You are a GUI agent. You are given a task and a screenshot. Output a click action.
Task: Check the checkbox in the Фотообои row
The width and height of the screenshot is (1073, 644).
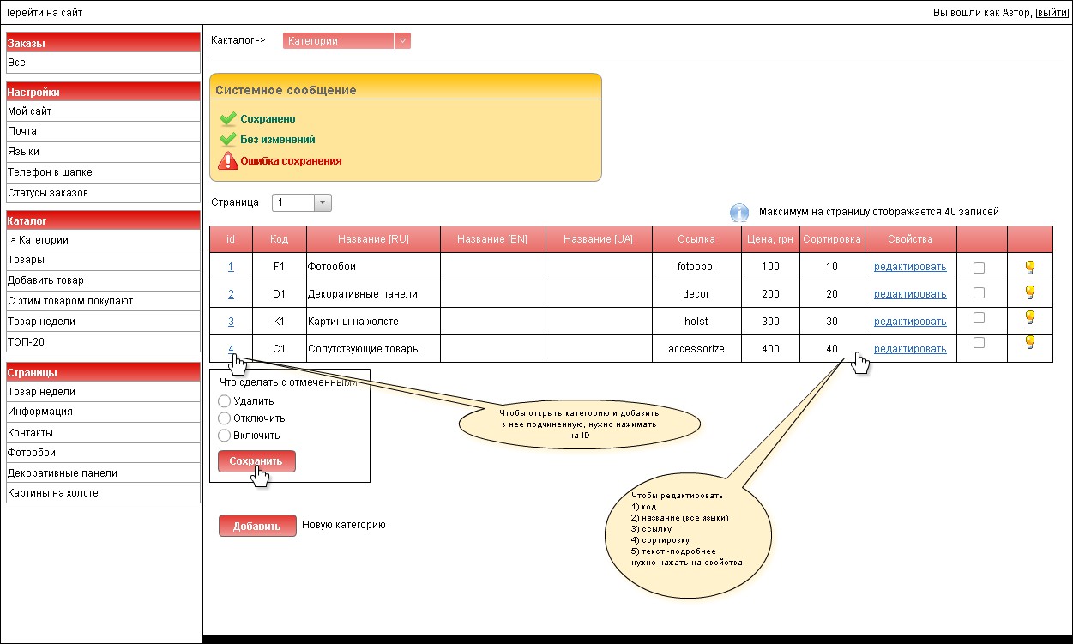pyautogui.click(x=979, y=268)
